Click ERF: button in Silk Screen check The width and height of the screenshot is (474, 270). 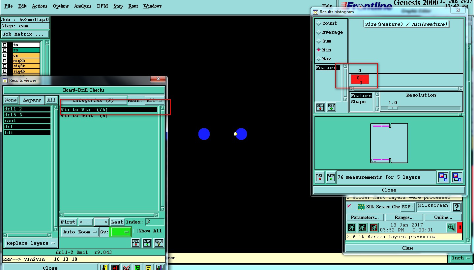407,207
